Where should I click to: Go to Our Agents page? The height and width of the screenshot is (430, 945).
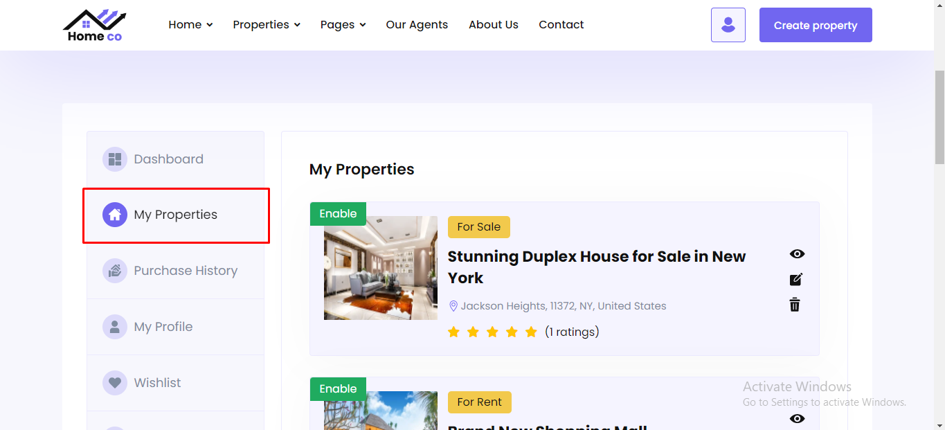(417, 25)
